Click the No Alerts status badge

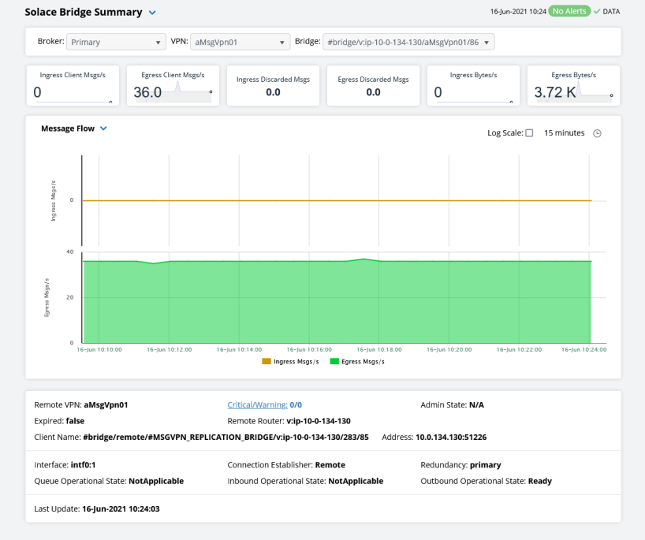tap(570, 12)
